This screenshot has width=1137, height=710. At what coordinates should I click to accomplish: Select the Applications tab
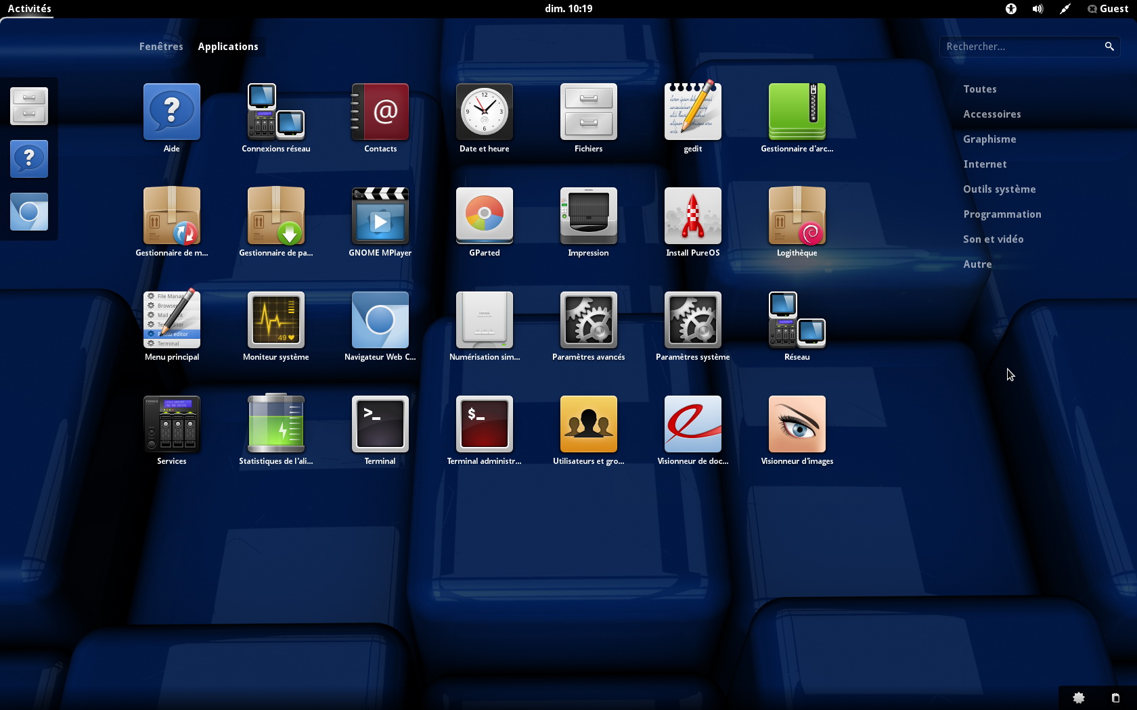228,47
